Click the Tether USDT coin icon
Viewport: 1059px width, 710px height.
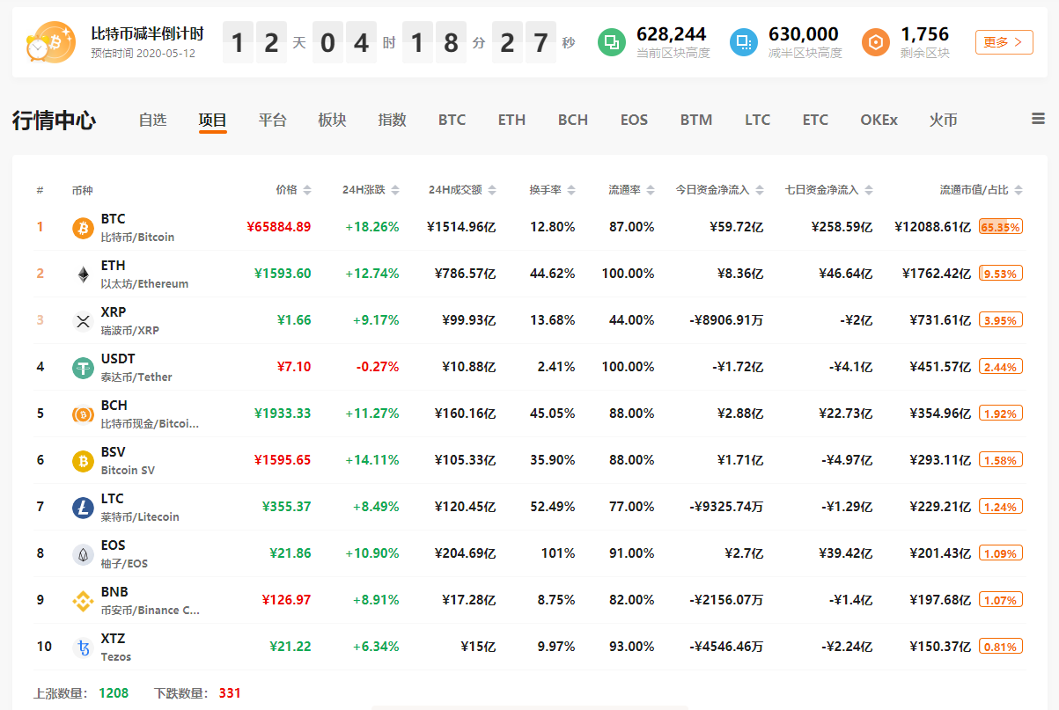83,368
